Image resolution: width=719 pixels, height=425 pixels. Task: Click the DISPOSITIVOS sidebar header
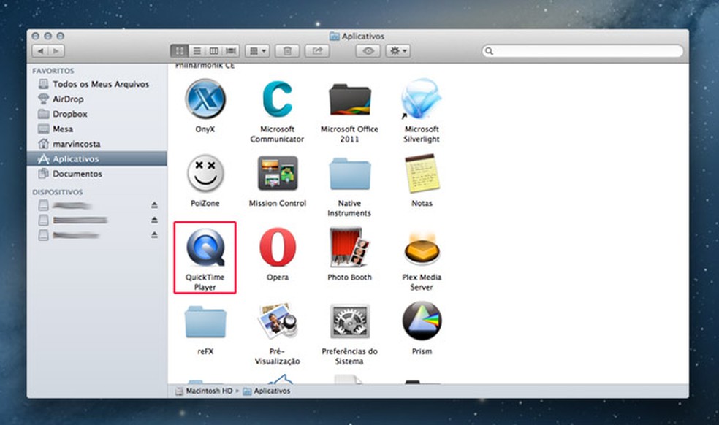click(x=57, y=192)
